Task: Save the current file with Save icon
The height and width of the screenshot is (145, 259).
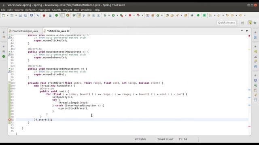Action: pyautogui.click(x=20, y=15)
